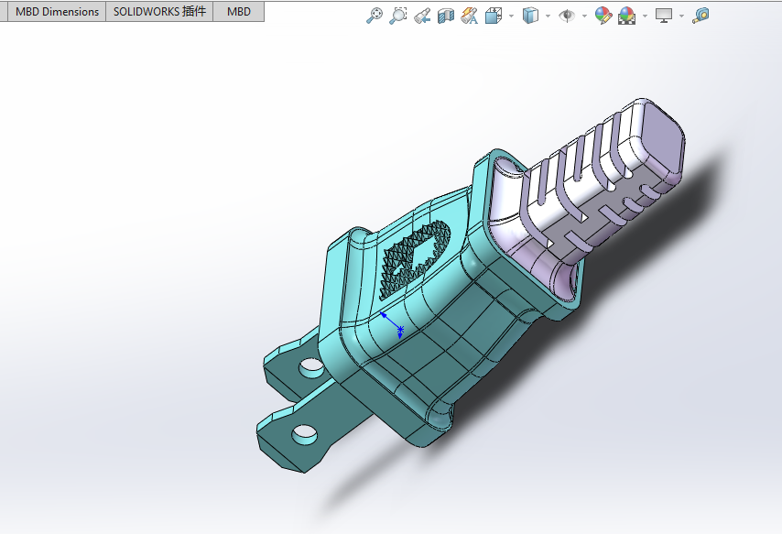Expand the View Orientation dropdown arrow
Image resolution: width=782 pixels, height=534 pixels.
click(x=511, y=16)
